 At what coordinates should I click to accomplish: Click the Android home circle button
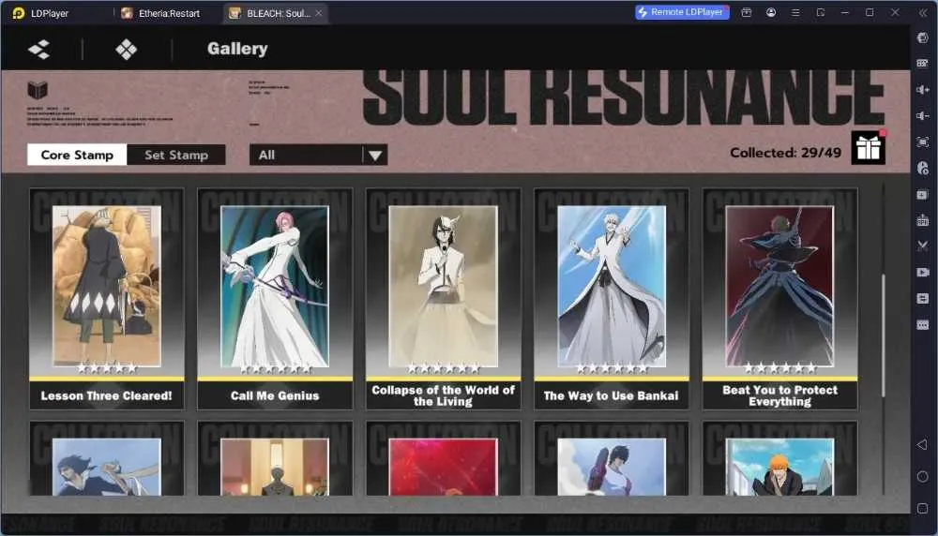tap(922, 476)
